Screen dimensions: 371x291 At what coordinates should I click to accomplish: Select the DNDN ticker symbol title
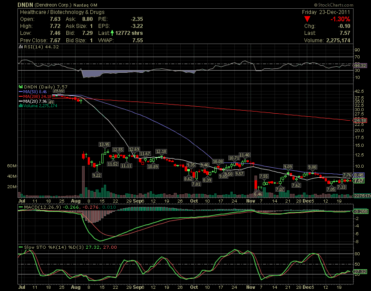click(25, 5)
